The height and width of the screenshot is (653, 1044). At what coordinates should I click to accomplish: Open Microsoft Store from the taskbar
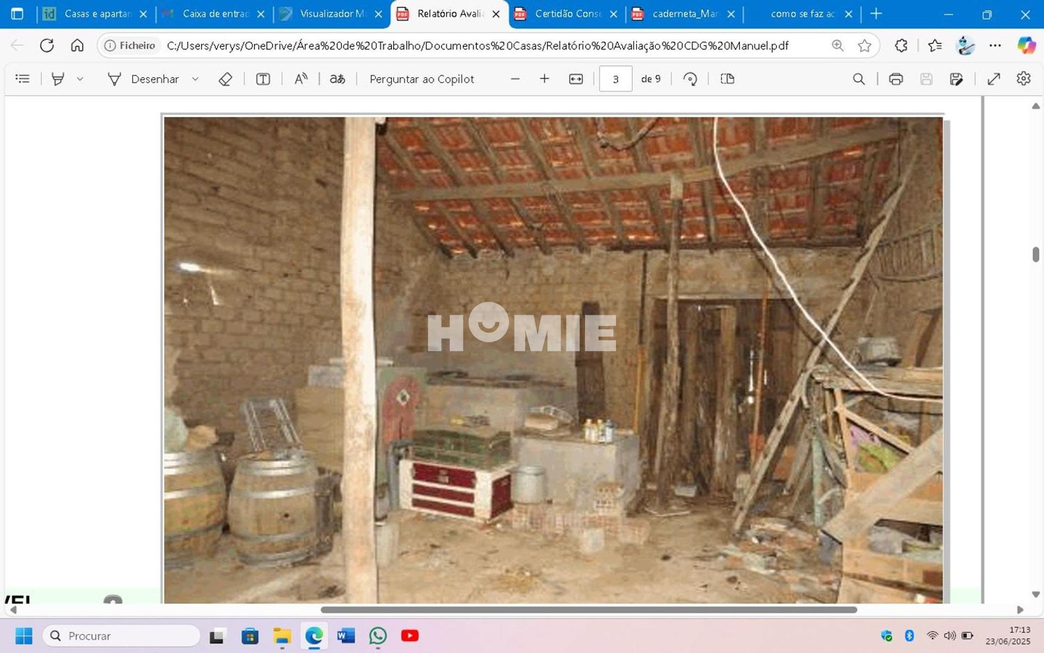coord(250,635)
